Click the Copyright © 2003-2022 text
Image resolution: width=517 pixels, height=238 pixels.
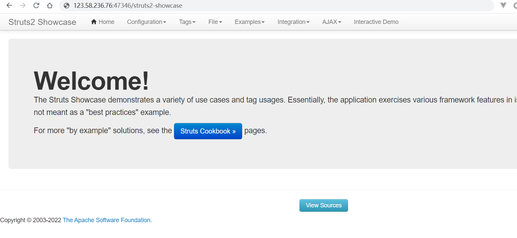(x=31, y=220)
